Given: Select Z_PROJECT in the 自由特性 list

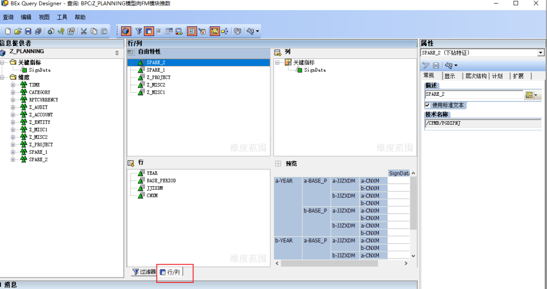Looking at the screenshot, I should (159, 78).
